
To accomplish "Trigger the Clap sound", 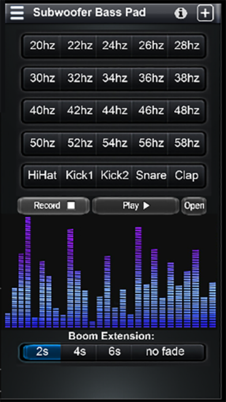I will pos(186,176).
